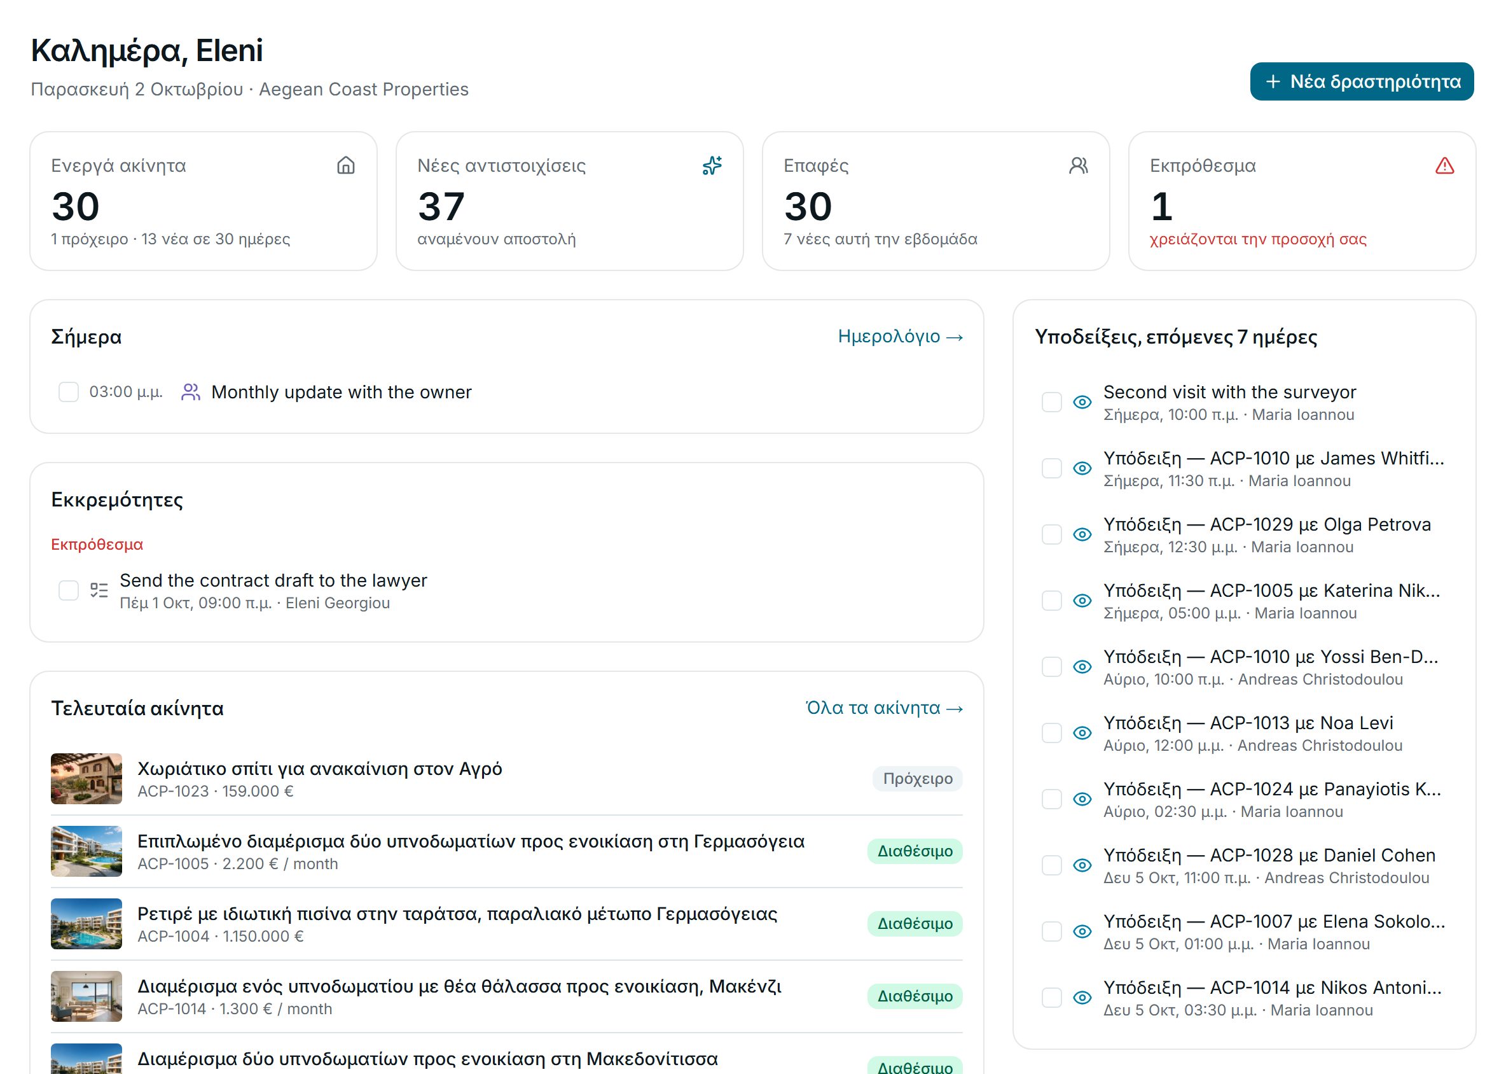
Task: Click the task list icon beside Send the contract draft
Action: tap(99, 590)
